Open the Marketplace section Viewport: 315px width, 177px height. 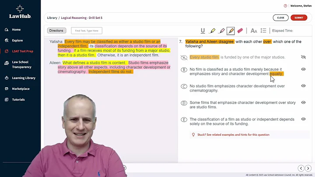tap(21, 88)
